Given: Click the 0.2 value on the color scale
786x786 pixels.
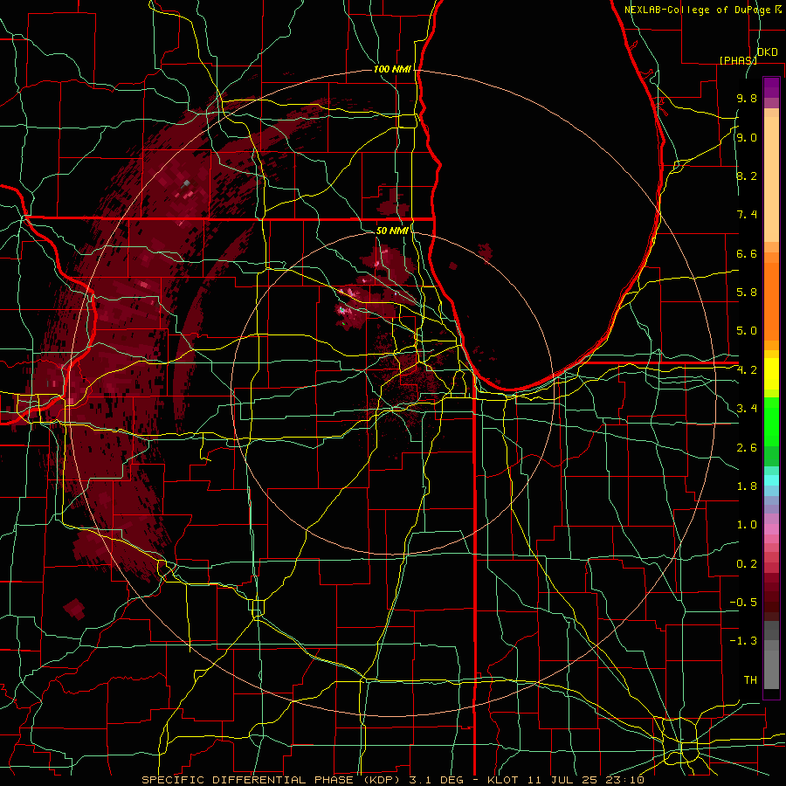Looking at the screenshot, I should 747,564.
